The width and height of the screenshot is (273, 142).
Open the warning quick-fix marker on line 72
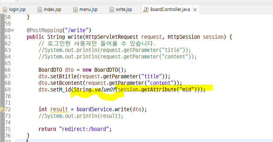tap(2, 109)
